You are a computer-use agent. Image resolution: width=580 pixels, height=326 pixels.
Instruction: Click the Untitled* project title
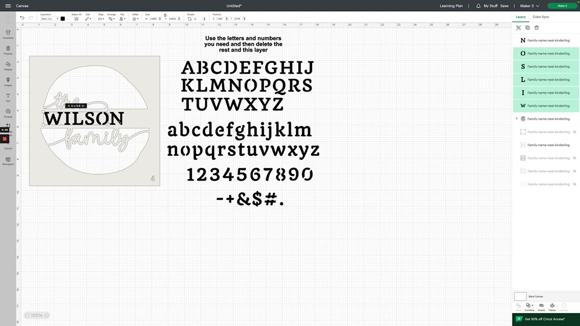click(234, 6)
